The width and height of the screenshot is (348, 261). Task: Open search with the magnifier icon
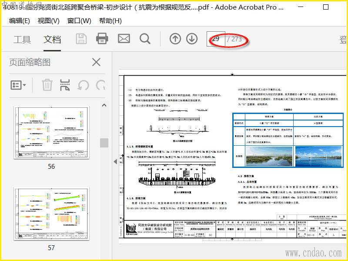[145, 39]
